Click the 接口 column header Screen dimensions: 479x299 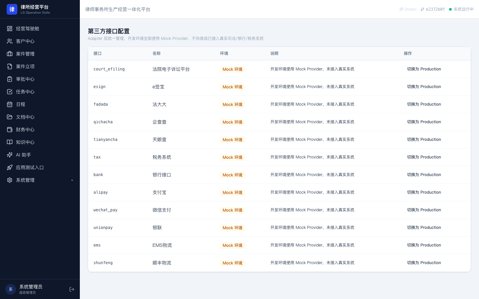click(97, 53)
